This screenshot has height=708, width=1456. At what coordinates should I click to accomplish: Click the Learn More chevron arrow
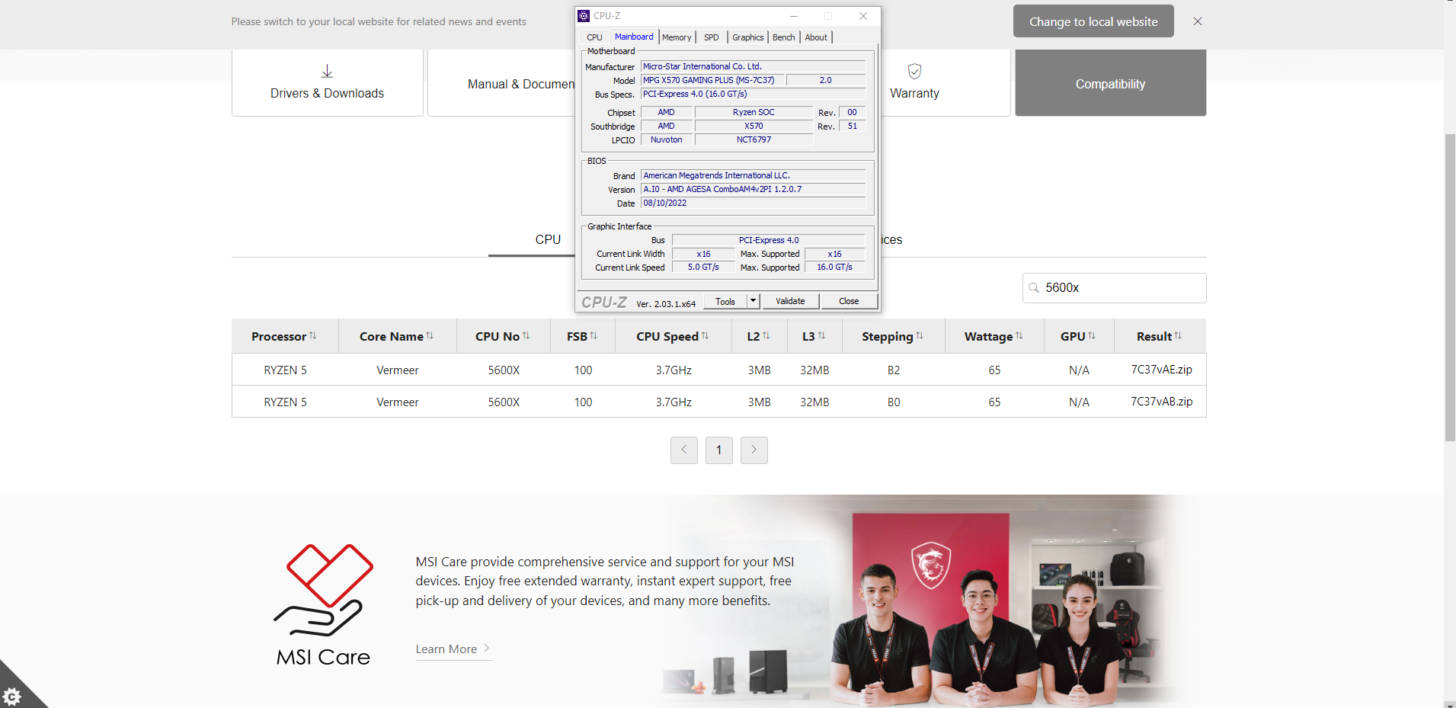pyautogui.click(x=486, y=649)
